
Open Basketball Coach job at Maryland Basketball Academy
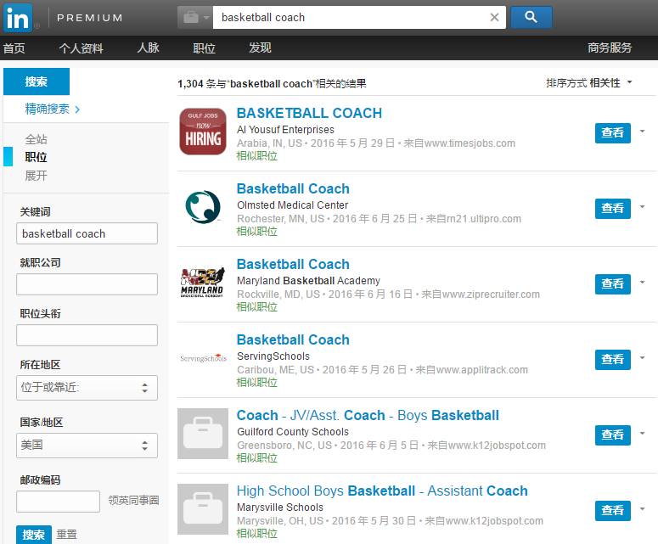293,264
